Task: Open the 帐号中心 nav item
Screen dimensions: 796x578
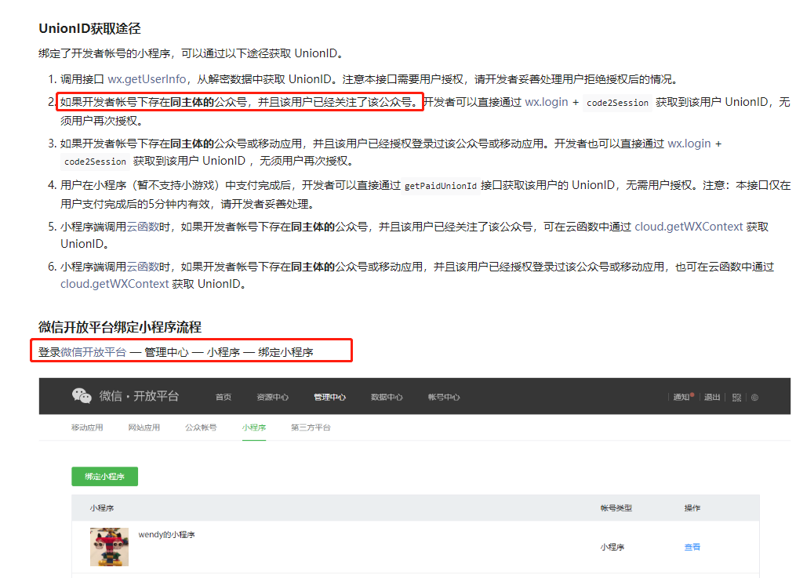Action: (x=444, y=397)
